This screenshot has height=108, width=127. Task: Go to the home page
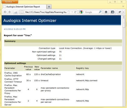(106, 12)
